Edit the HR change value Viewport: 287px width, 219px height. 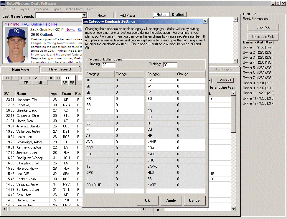[129, 99]
